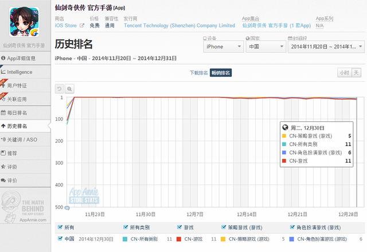
Task: Open 每日排名 sidebar item
Action: point(25,113)
